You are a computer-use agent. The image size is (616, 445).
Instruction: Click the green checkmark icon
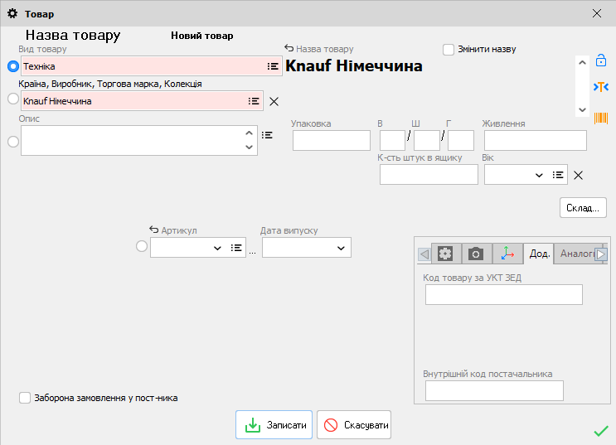601,430
